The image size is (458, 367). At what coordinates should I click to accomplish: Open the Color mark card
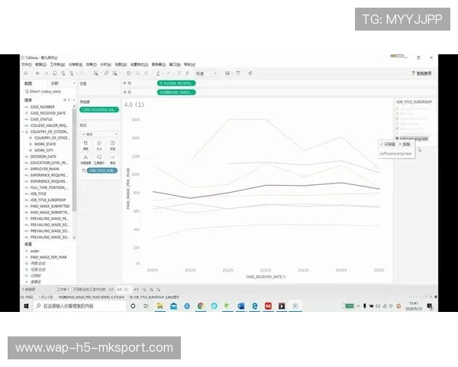pos(85,143)
